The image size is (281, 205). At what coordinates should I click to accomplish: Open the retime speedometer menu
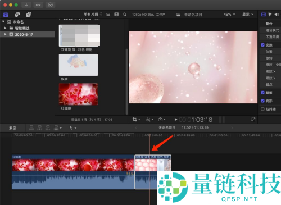click(162, 119)
